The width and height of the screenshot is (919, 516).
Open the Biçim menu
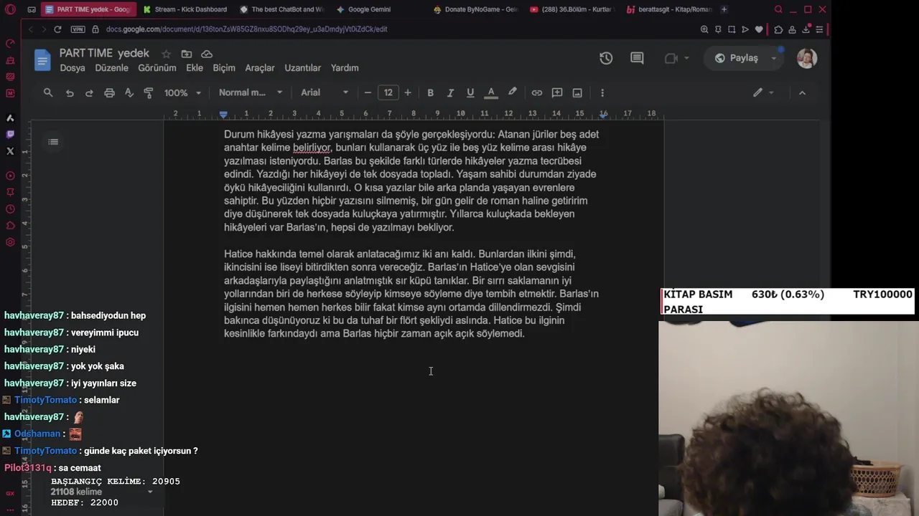tap(224, 68)
